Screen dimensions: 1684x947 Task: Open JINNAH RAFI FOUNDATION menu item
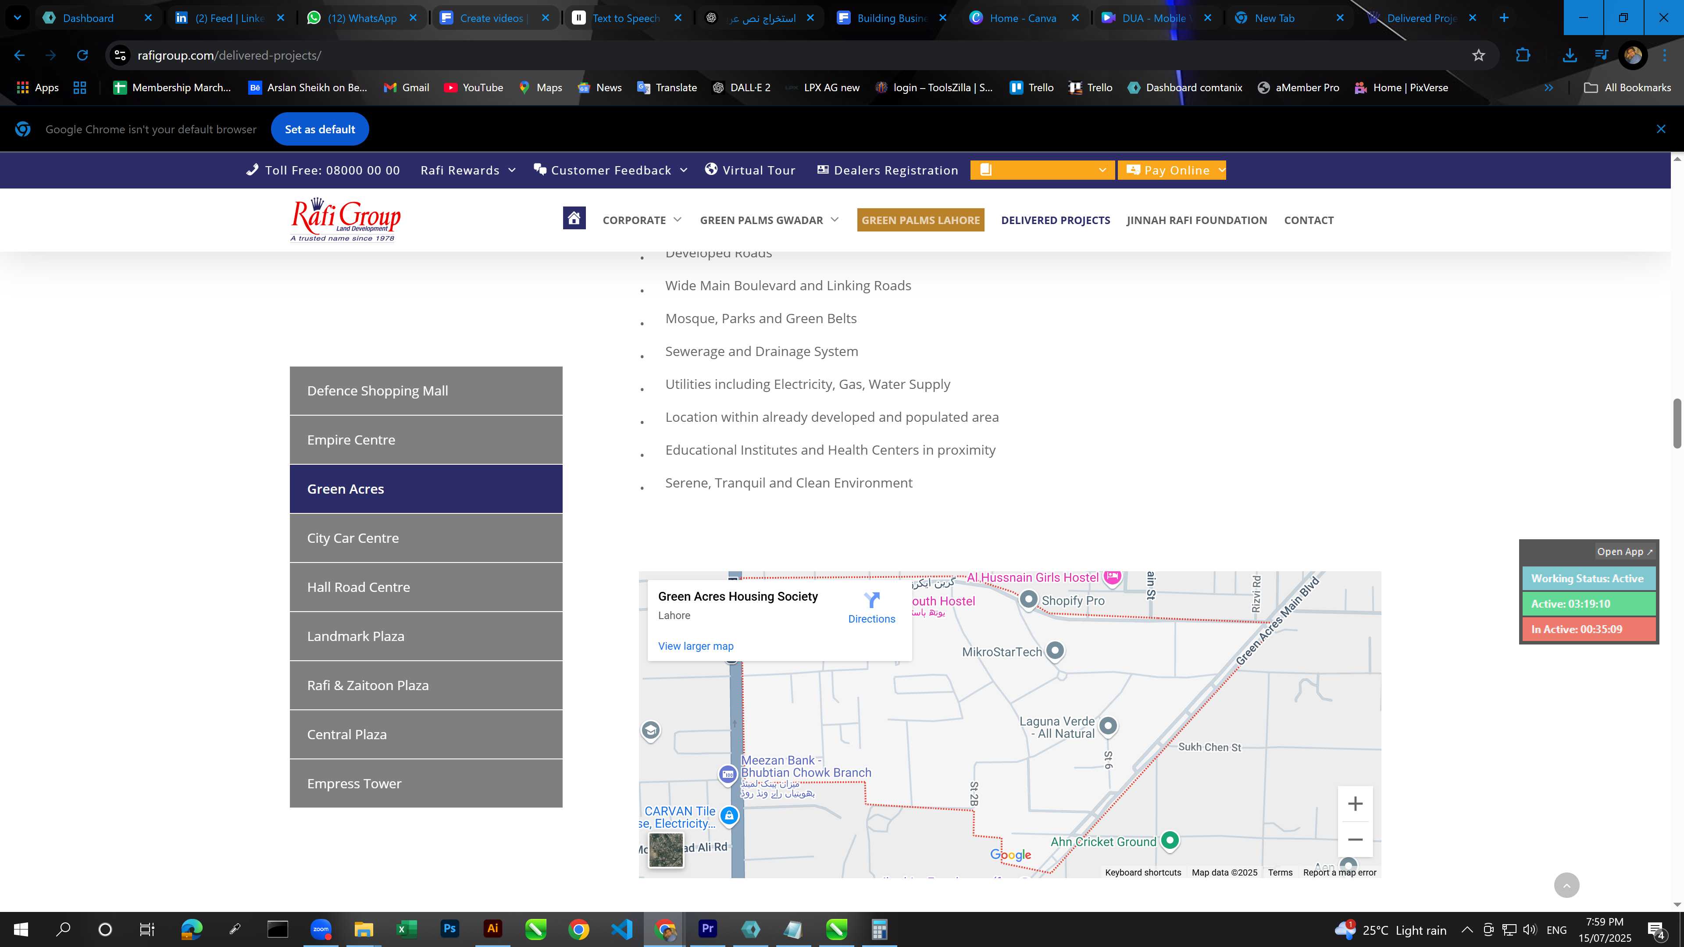point(1196,220)
